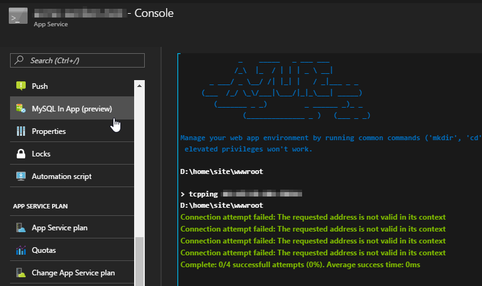This screenshot has height=286, width=482.
Task: Click the APP SERVICE PLAN section header
Action: pyautogui.click(x=40, y=207)
